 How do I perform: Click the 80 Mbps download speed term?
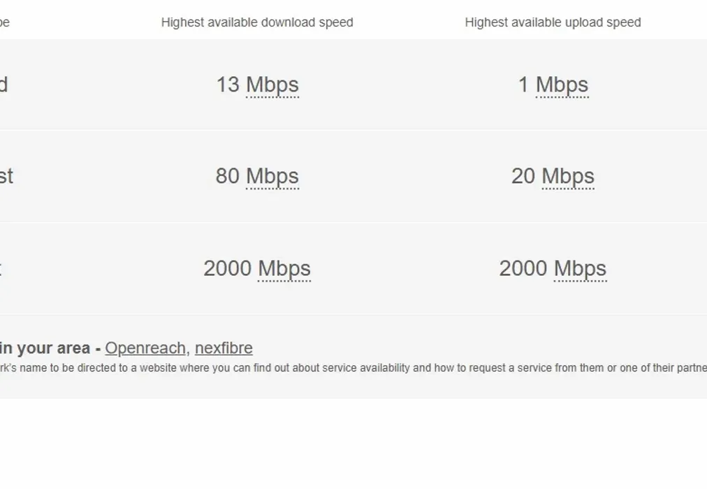pyautogui.click(x=257, y=176)
